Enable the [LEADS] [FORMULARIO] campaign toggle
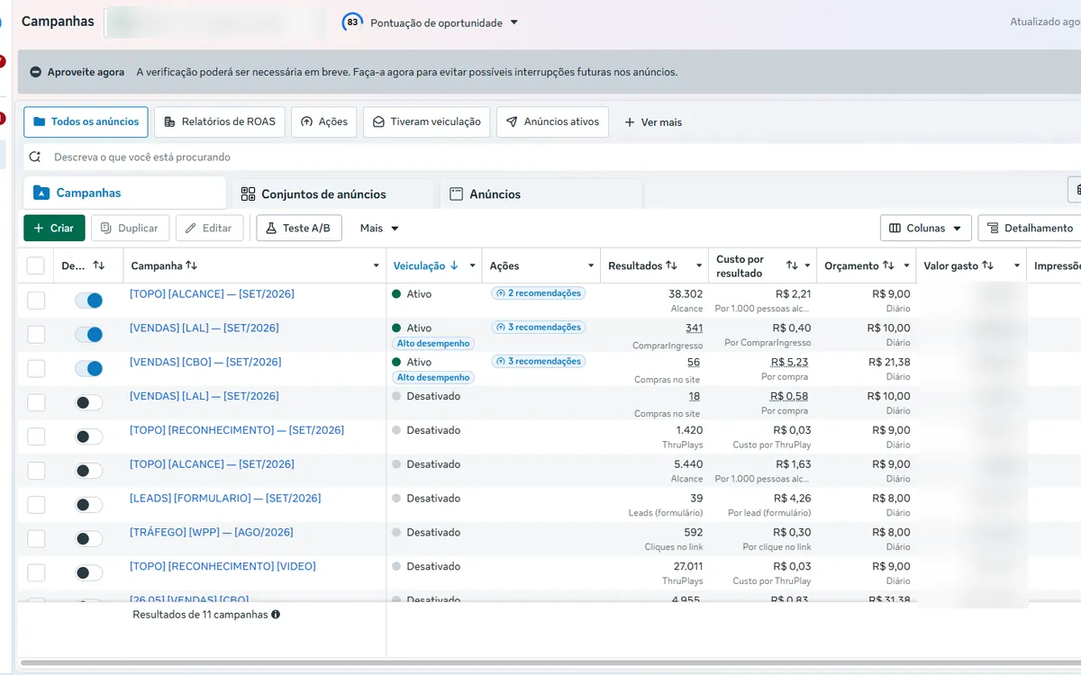This screenshot has height=675, width=1081. click(x=88, y=504)
